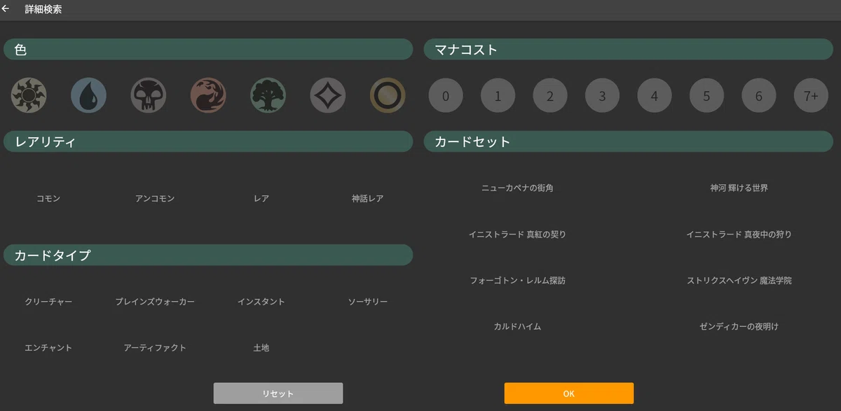This screenshot has width=841, height=411.
Task: Select the black mana skull icon
Action: click(x=149, y=95)
